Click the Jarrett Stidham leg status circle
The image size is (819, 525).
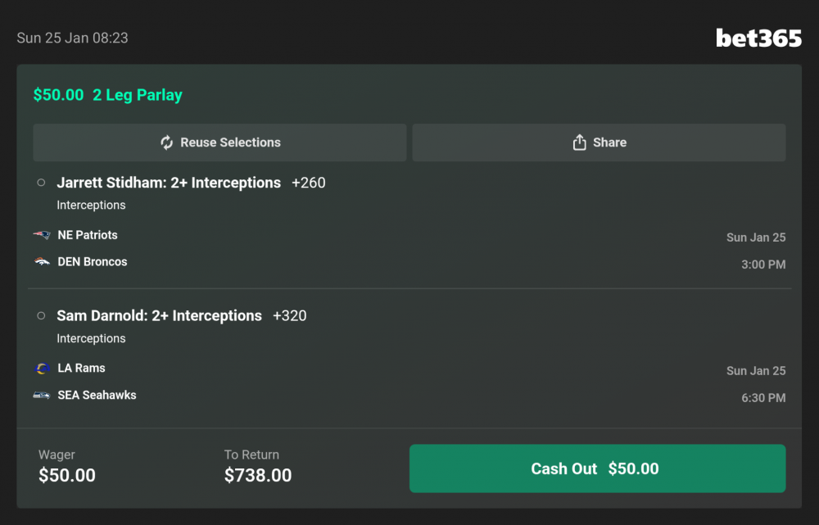pyautogui.click(x=41, y=183)
